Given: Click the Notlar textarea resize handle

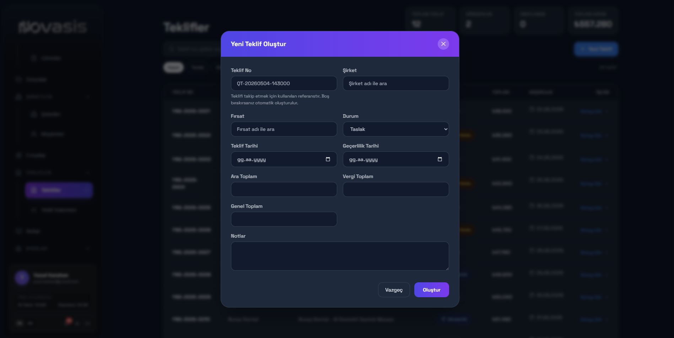Looking at the screenshot, I should [447, 268].
